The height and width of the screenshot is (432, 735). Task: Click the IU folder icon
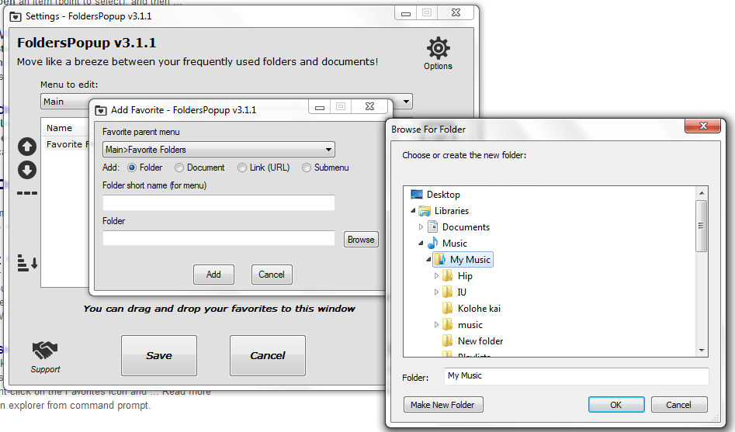[x=448, y=292]
